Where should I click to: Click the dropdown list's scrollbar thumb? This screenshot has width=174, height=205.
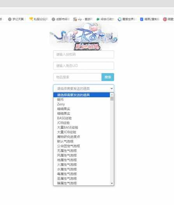[x=112, y=98]
